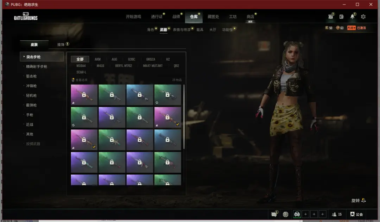Toggle the checked skin in the second row
Screen dimensions: 380x222
(x=167, y=117)
